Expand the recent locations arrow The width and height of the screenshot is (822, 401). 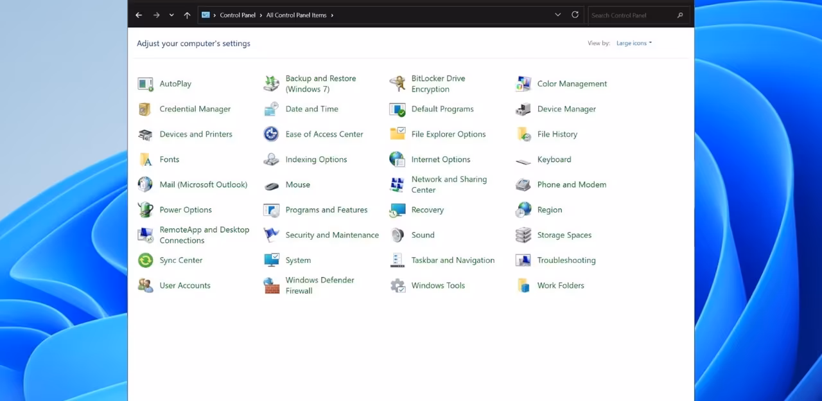click(171, 15)
